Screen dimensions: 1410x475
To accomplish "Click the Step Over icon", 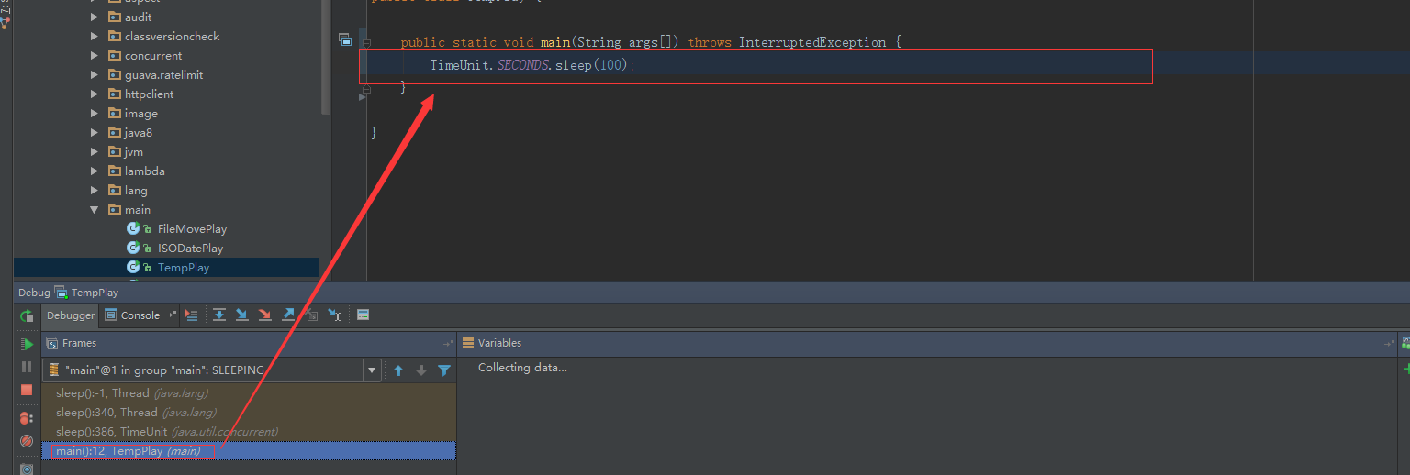I will tap(219, 315).
